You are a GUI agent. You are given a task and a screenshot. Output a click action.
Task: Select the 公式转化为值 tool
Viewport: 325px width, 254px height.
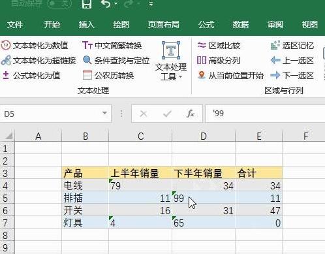31,75
